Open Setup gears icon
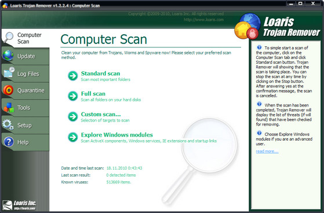Screen dimensions: 324x213 coord(8,124)
